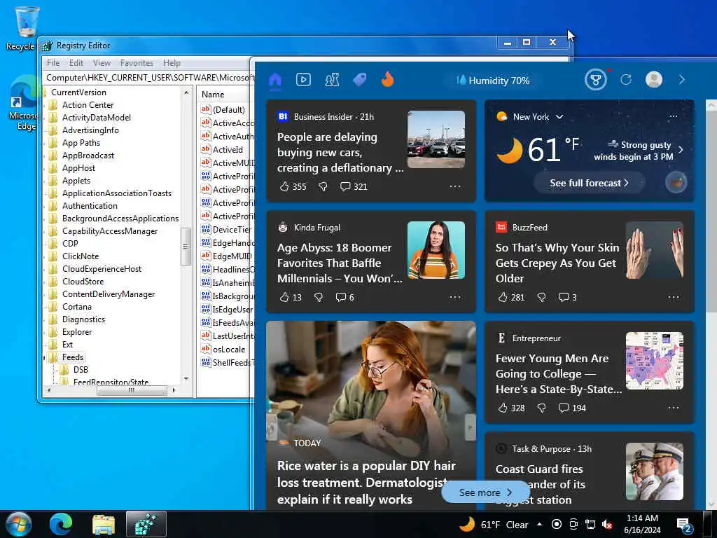Select osLocale value in Registry Editor

point(229,350)
